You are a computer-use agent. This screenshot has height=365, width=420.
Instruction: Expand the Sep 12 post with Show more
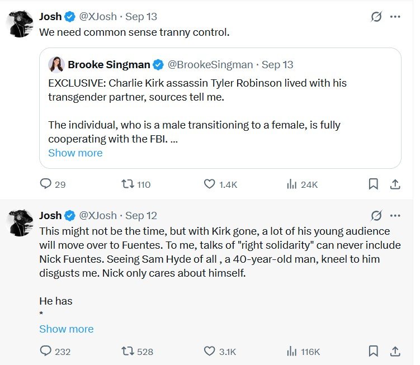(x=66, y=329)
